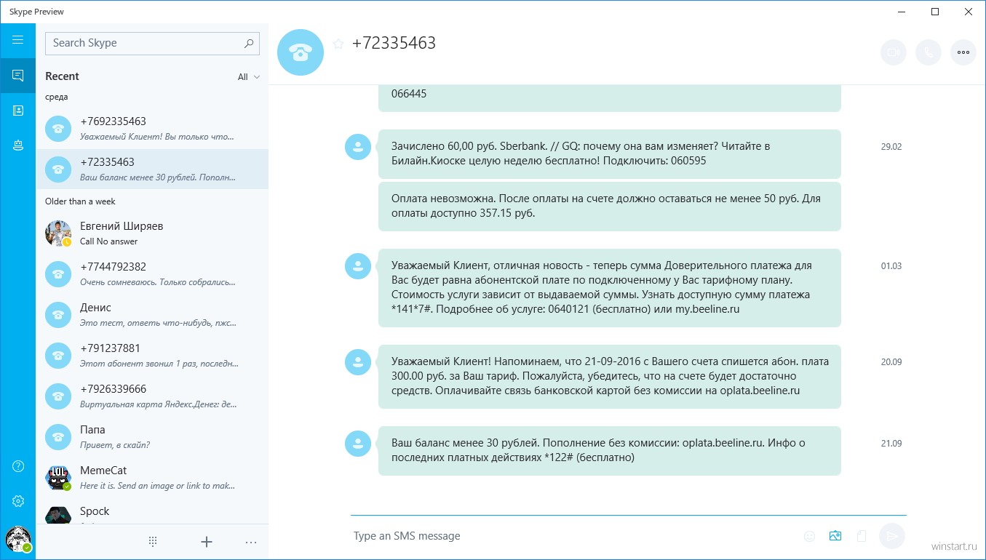Screen dimensions: 986x560
Task: Open the Contacts tab in sidebar
Action: [x=18, y=111]
